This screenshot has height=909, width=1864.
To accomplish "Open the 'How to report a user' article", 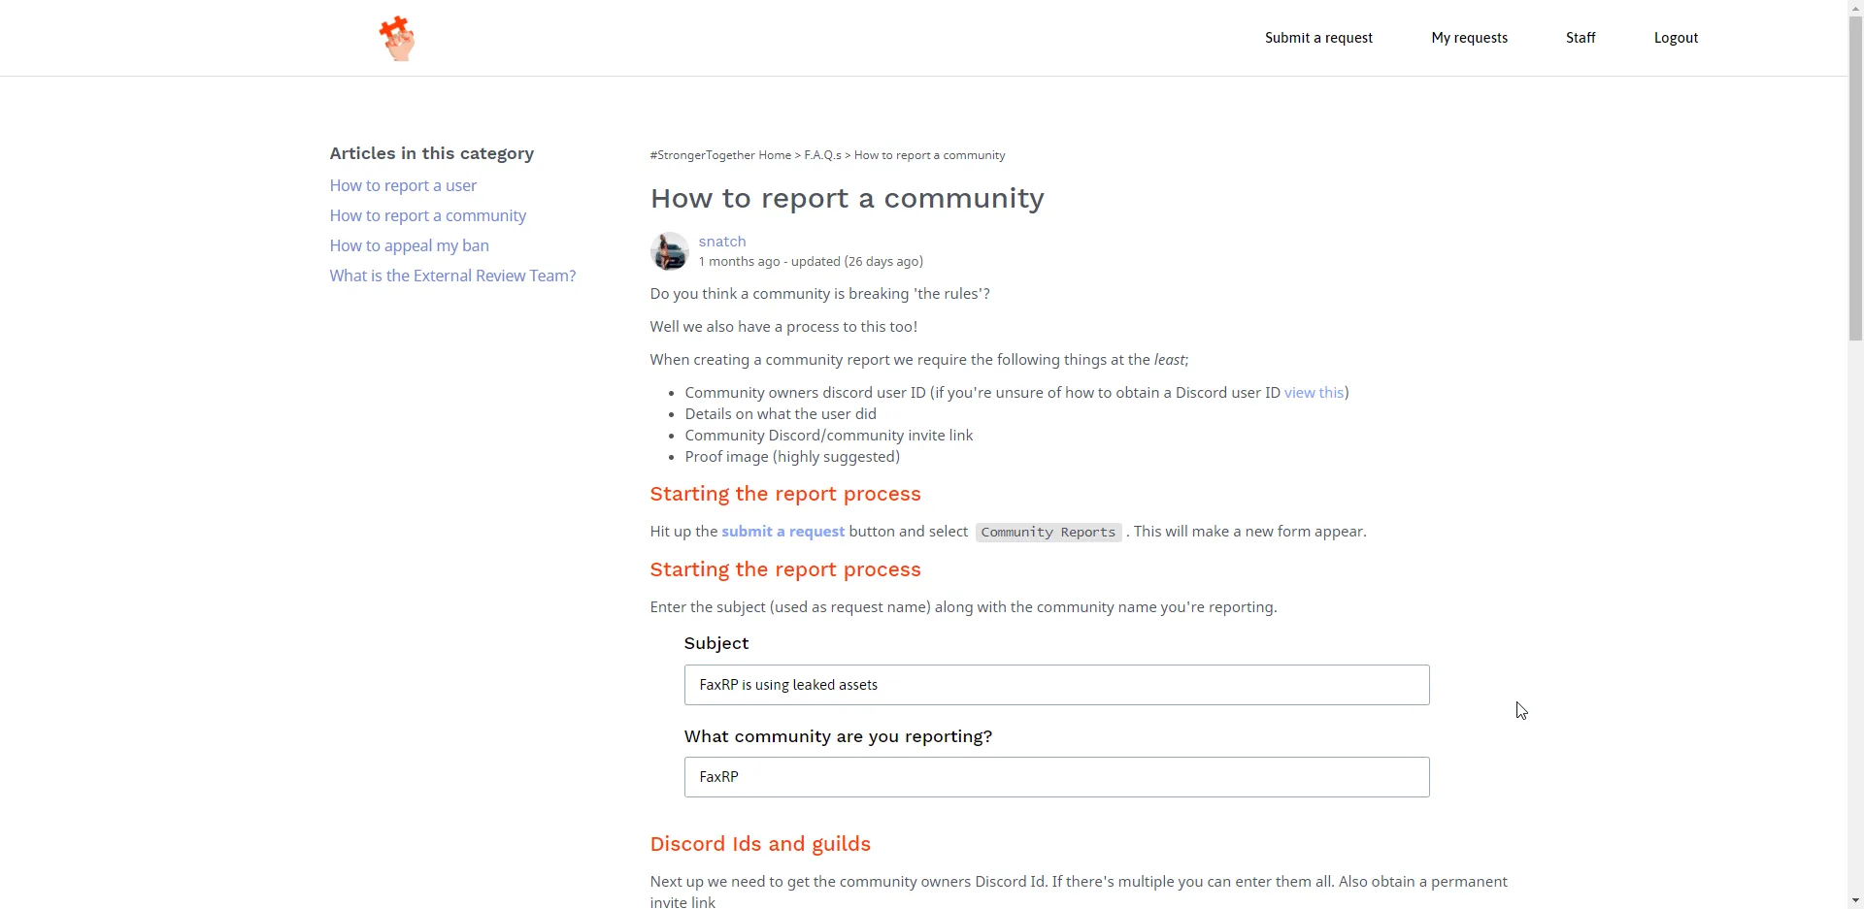I will point(403,185).
